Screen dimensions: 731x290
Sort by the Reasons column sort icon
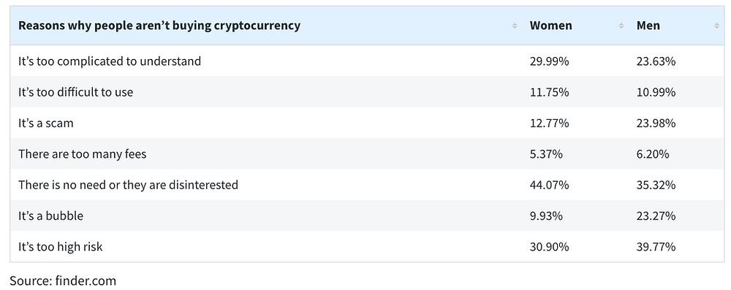pos(514,26)
